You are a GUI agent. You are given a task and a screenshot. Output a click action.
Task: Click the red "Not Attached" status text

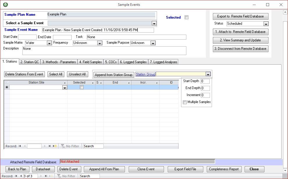70,162
